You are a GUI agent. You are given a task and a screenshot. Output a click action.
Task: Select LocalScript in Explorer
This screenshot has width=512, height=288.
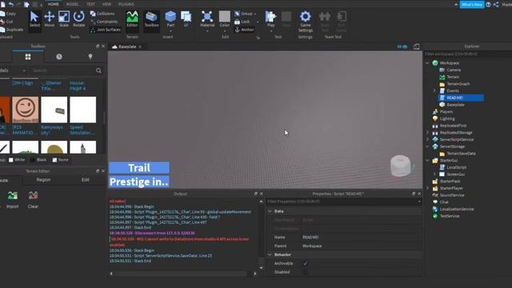pyautogui.click(x=456, y=167)
